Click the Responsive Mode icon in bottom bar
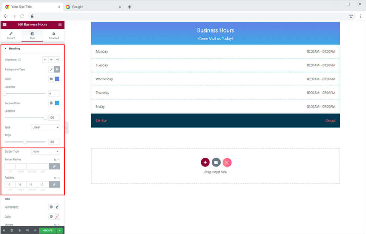366x234 pixels. tap(27, 231)
